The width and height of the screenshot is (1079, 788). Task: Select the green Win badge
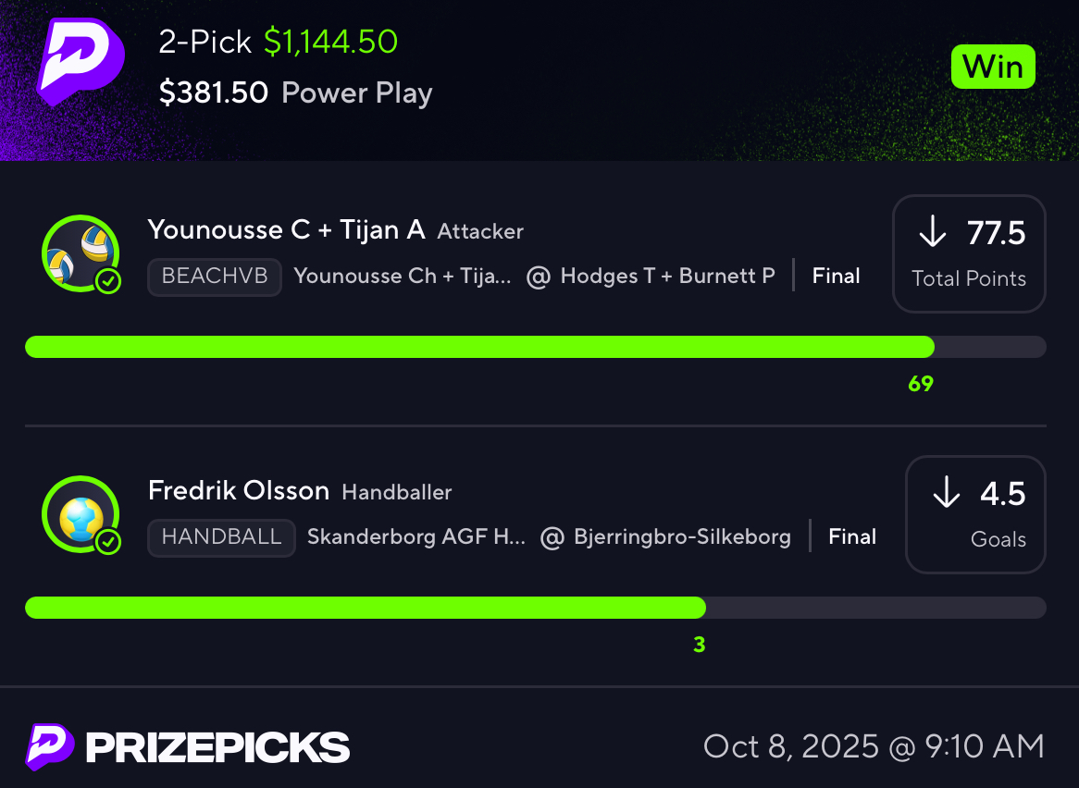pos(993,67)
